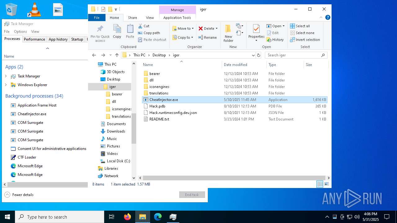Screen dimensions: 397x223
Task: Open View menu in Task Manager
Action: coord(35,32)
